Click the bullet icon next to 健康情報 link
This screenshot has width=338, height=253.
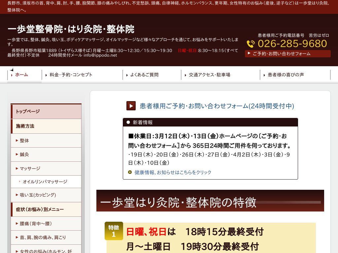click(130, 172)
